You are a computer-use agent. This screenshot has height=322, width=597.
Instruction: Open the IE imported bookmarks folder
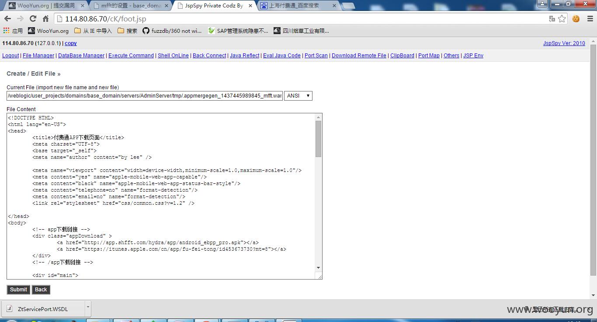pos(93,31)
